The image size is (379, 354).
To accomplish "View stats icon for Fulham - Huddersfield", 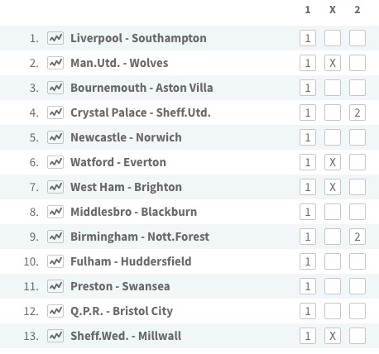I will (x=55, y=261).
